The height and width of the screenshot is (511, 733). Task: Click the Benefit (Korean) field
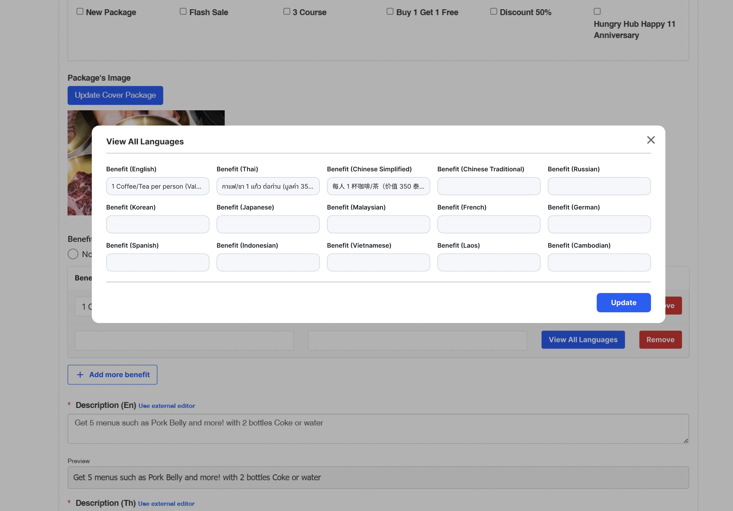tap(157, 224)
